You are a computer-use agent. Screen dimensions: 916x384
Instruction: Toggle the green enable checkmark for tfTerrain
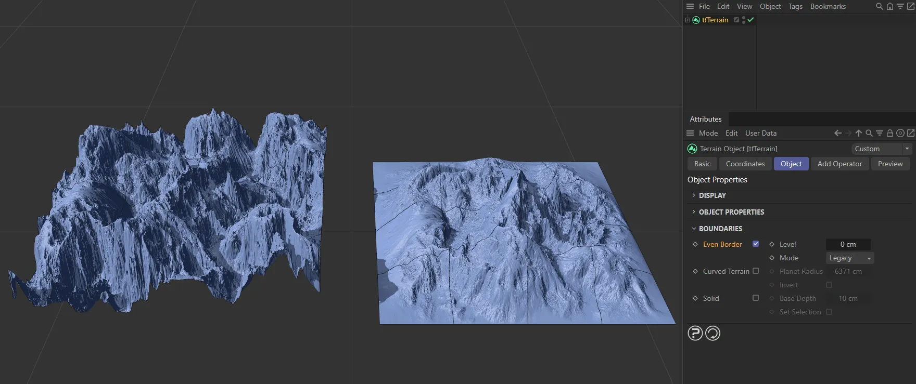[x=750, y=20]
